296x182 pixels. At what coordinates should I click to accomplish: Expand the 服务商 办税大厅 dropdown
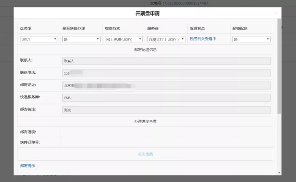tap(166, 39)
